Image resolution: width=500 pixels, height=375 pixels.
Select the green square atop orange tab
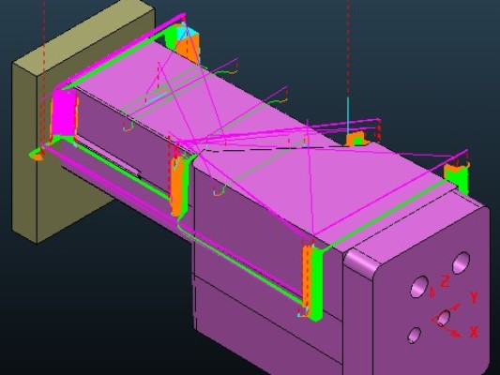click(357, 142)
